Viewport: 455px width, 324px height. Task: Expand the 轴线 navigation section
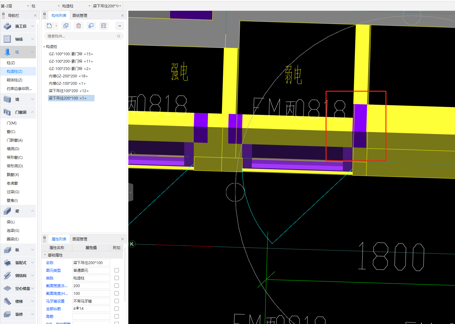(33, 39)
